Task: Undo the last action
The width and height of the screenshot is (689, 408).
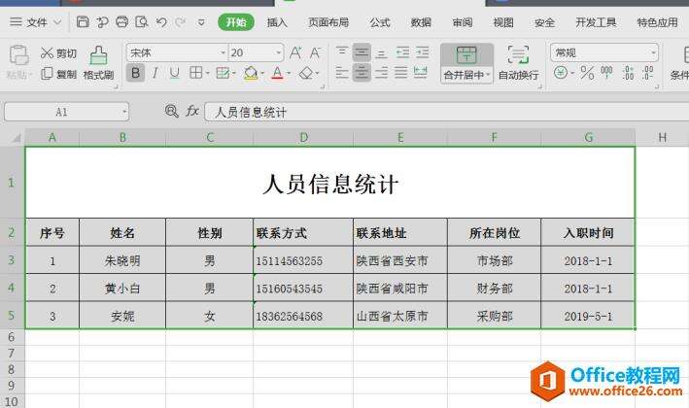Action: click(x=161, y=22)
